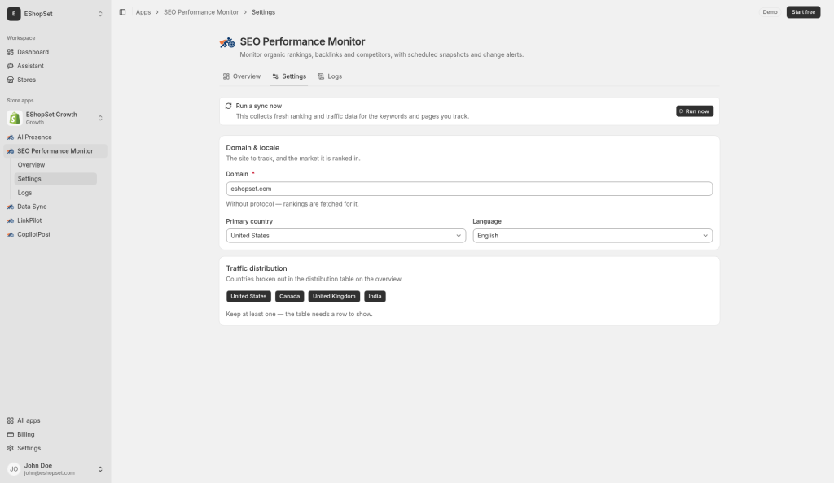
Task: Expand the EShopSet workspace switcher chevron
Action: (100, 14)
